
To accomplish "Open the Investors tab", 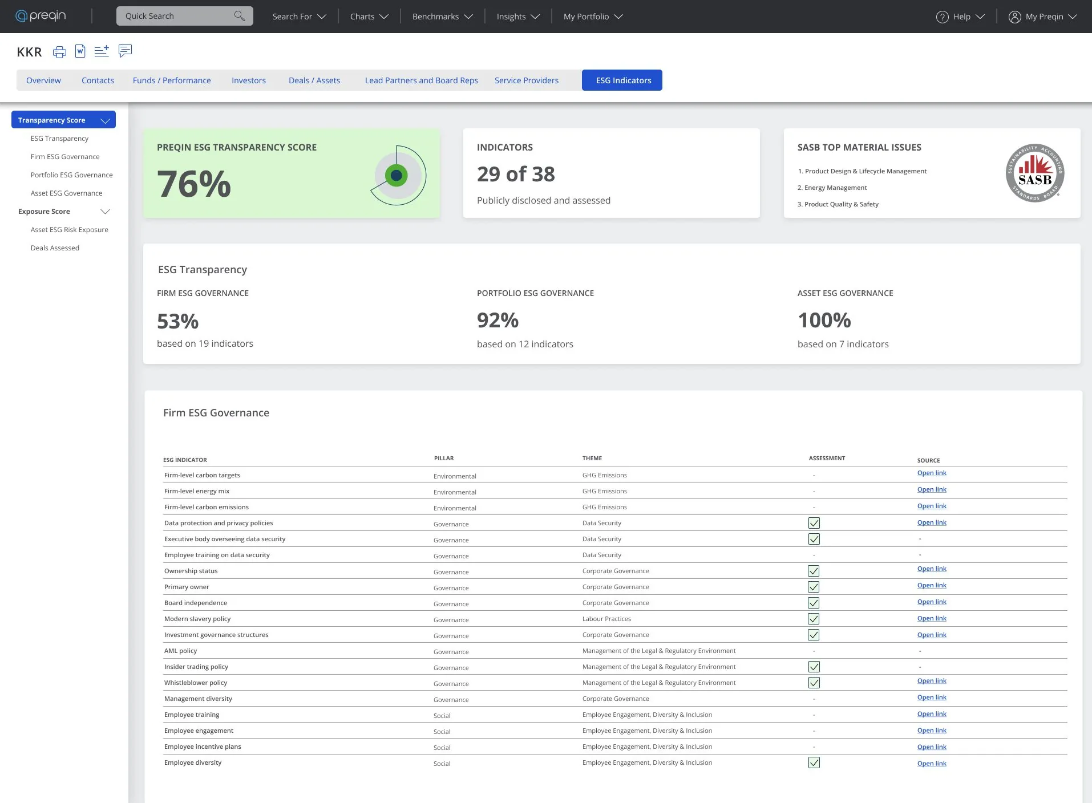I will coord(249,80).
